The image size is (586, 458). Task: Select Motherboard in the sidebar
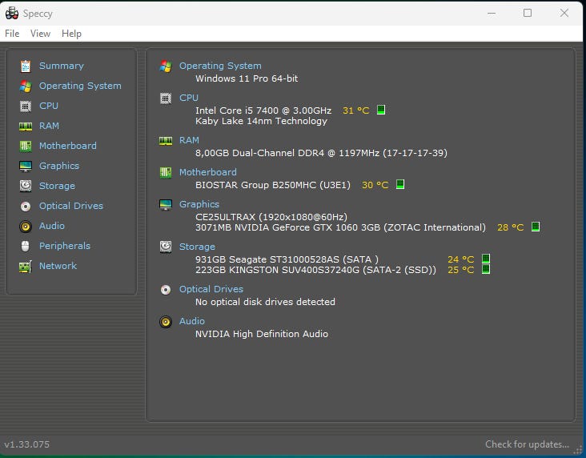[67, 146]
